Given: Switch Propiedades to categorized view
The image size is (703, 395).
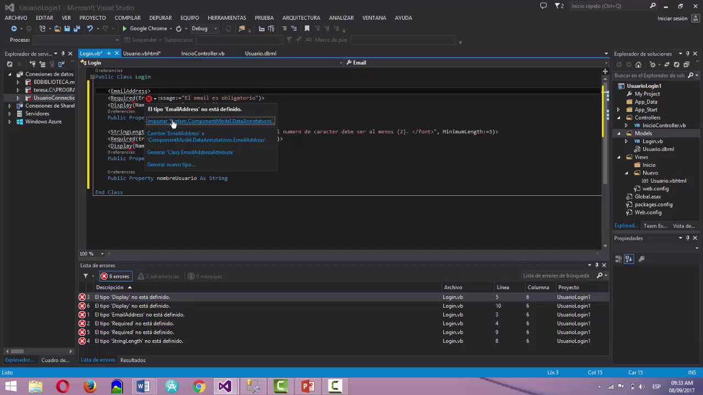Looking at the screenshot, I should point(619,259).
